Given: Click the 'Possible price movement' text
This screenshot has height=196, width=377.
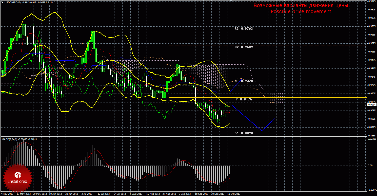Looking at the screenshot, I should 301,12.
